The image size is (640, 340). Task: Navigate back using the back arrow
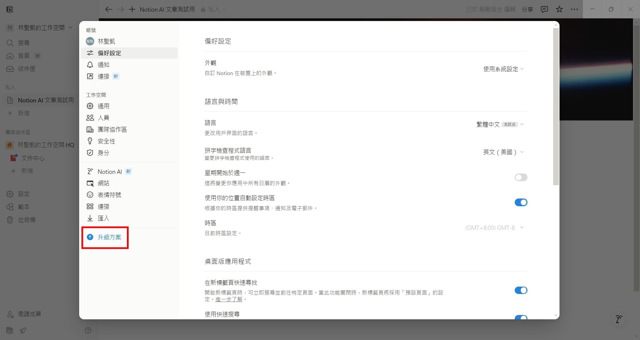(108, 9)
